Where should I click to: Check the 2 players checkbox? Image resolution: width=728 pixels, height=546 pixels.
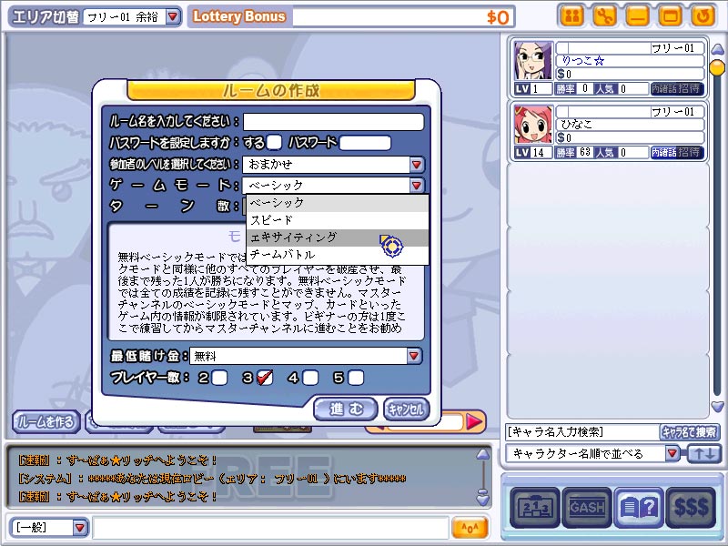click(x=219, y=378)
